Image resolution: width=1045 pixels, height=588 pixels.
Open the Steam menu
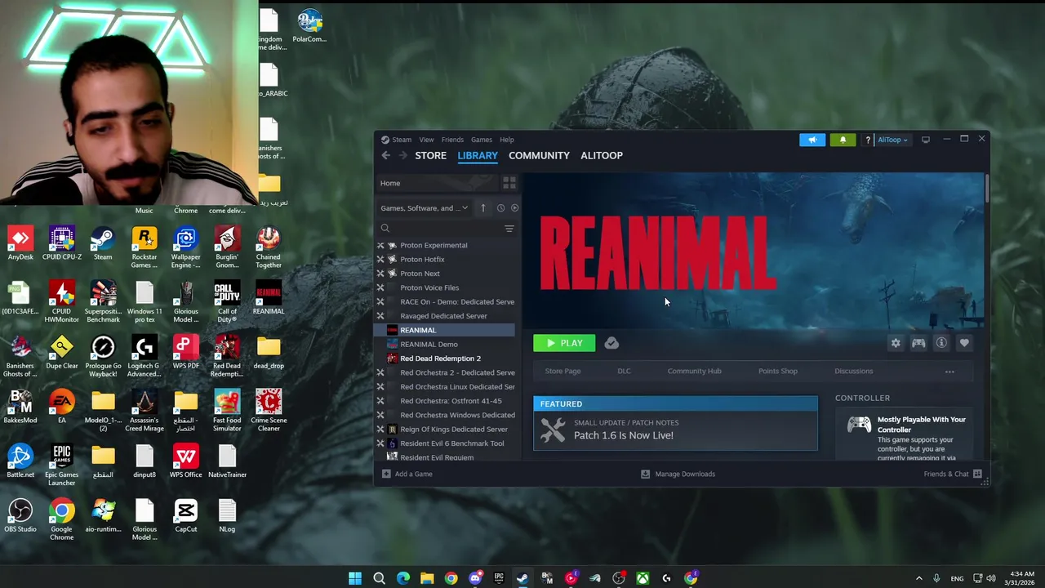tap(396, 140)
